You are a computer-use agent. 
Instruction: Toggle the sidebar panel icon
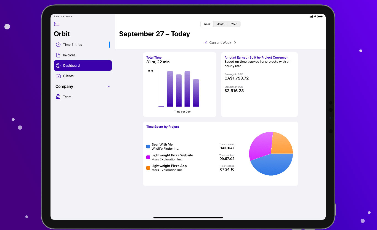point(57,24)
